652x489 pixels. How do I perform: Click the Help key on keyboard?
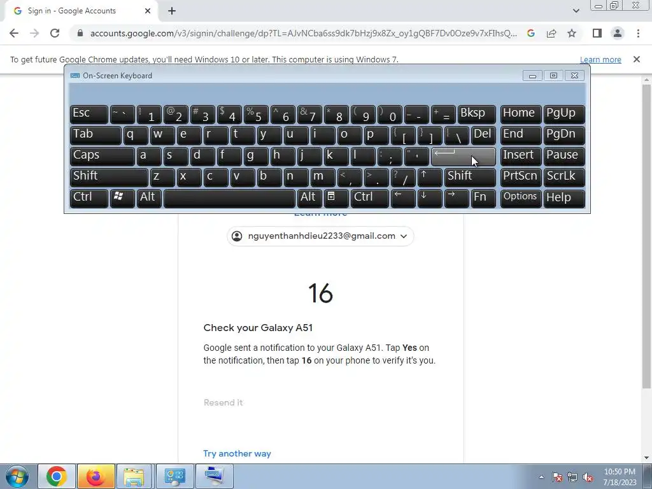(564, 198)
